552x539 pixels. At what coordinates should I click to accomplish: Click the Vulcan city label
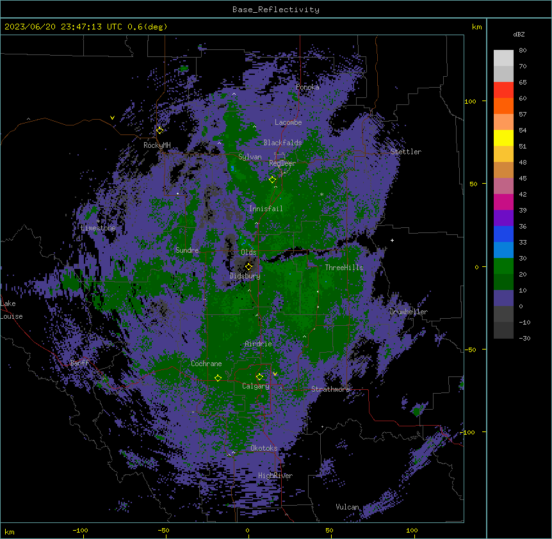click(x=347, y=507)
